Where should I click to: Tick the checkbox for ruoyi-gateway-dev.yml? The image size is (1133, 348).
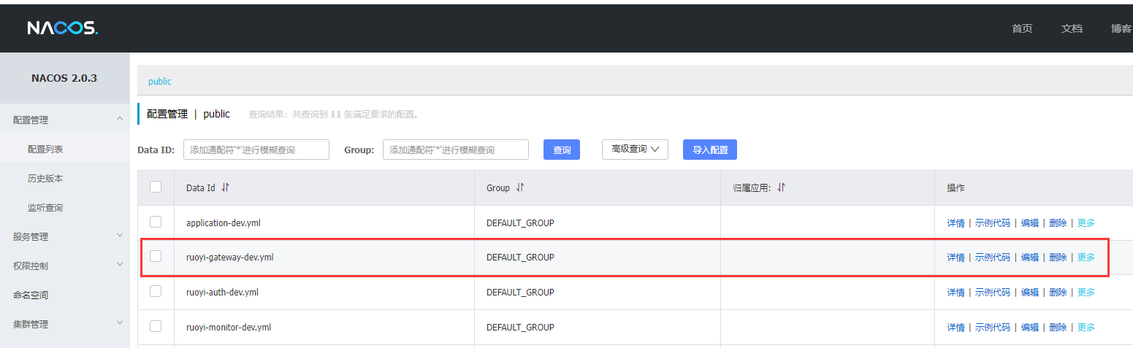[156, 256]
